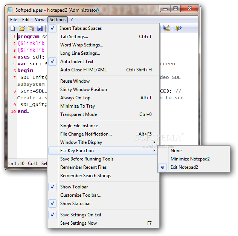Enable Single File Instance

tap(104, 126)
